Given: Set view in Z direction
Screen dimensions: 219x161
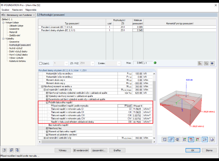Looking at the screenshot, I should tap(197, 139).
